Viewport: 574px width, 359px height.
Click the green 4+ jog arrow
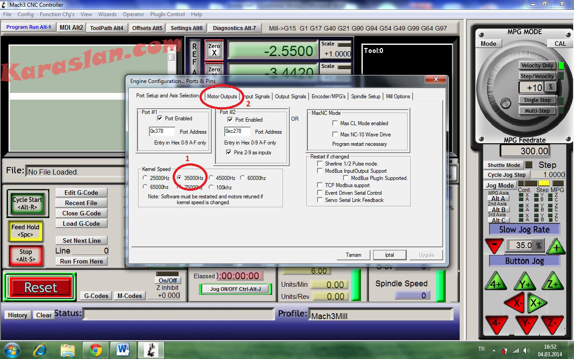coord(496,282)
